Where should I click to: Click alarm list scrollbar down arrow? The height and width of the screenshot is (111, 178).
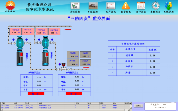(x=130, y=108)
